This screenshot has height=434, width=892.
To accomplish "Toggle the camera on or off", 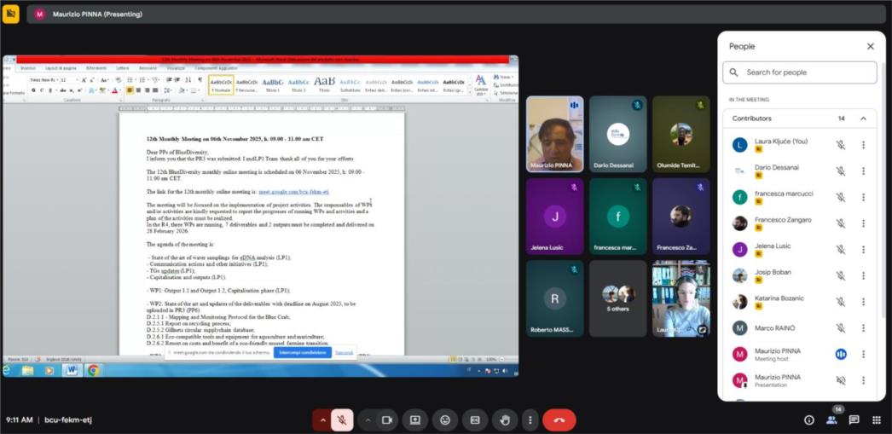I will click(x=386, y=420).
